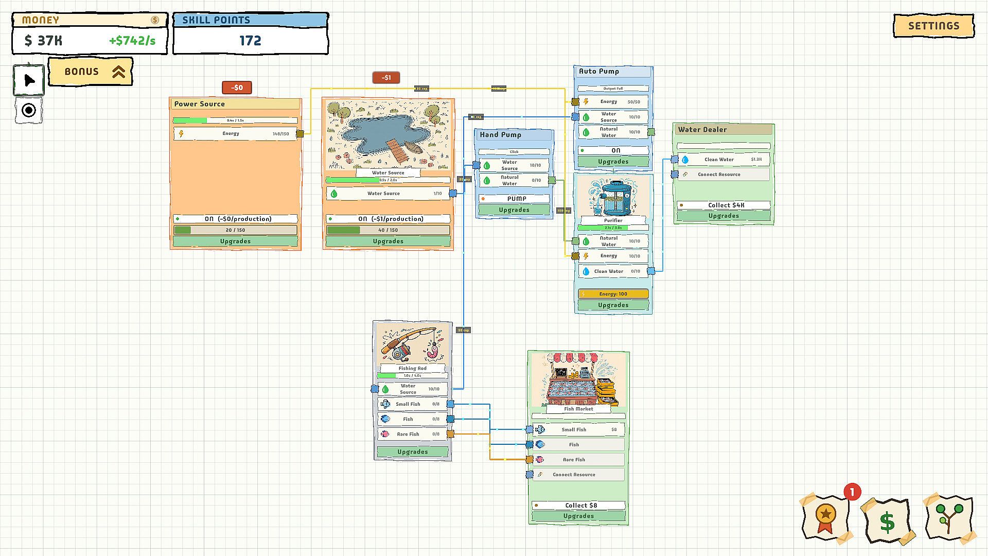Click the coin icon in Money header

(x=155, y=20)
